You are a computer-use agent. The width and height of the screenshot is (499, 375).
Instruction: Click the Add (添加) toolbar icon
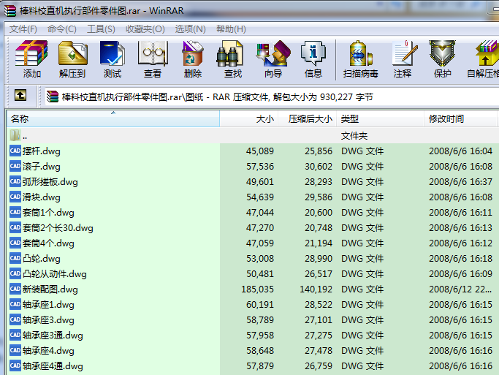pyautogui.click(x=31, y=59)
